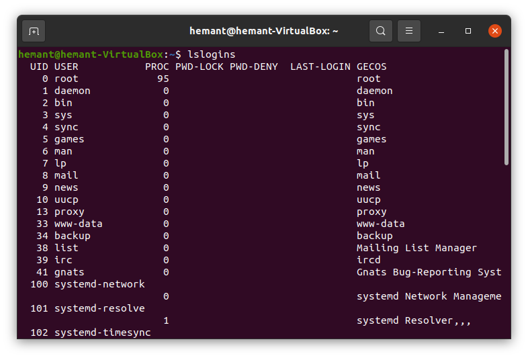Click the PROC column header
The width and height of the screenshot is (528, 358).
[157, 66]
